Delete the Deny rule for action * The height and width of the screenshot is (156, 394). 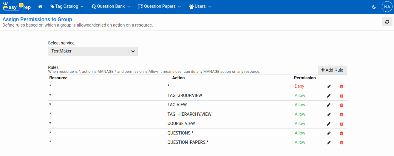[x=342, y=87]
